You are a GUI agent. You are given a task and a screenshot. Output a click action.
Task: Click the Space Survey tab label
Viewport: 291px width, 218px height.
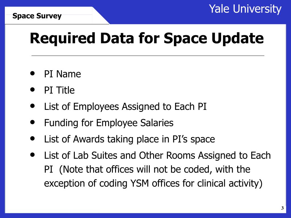(37, 16)
